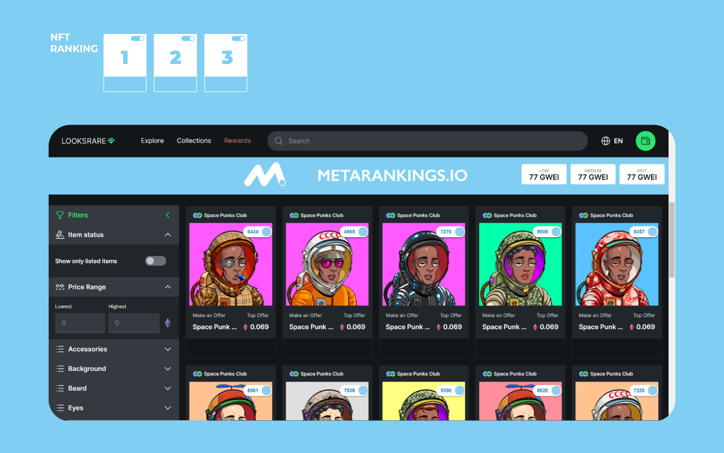Click the Lowest price input
This screenshot has width=724, height=453.
pyautogui.click(x=80, y=323)
